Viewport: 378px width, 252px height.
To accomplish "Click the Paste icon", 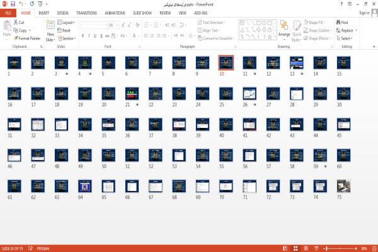I will click(x=7, y=26).
